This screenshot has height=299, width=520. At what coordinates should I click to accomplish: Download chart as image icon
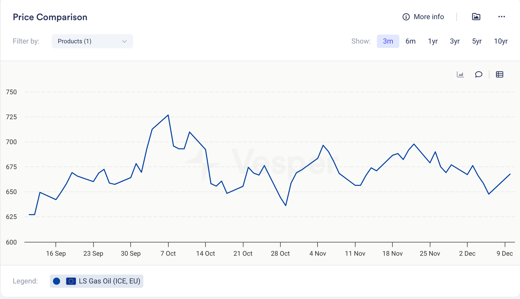click(x=476, y=17)
